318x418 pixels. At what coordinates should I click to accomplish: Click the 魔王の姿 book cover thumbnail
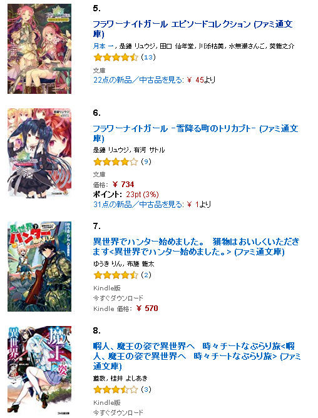[x=39, y=371]
